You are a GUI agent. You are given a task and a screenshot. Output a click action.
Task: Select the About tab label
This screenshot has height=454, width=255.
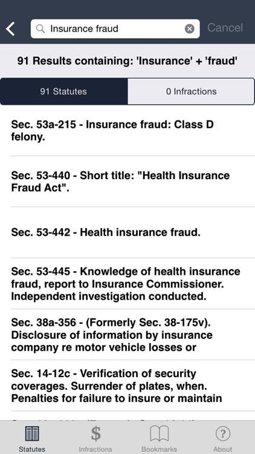(x=222, y=449)
